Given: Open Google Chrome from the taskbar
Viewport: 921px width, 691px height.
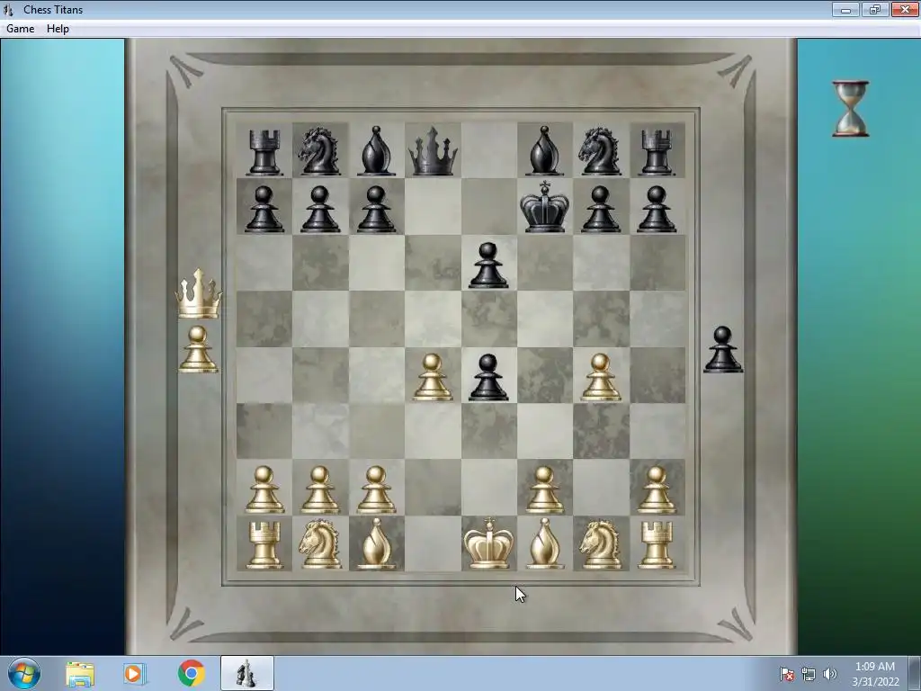Looking at the screenshot, I should pyautogui.click(x=191, y=673).
